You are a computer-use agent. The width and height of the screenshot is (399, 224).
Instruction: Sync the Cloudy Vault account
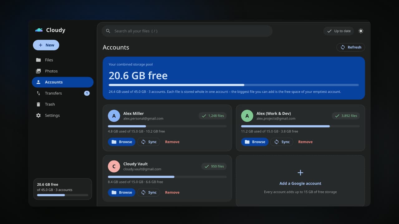(149, 193)
